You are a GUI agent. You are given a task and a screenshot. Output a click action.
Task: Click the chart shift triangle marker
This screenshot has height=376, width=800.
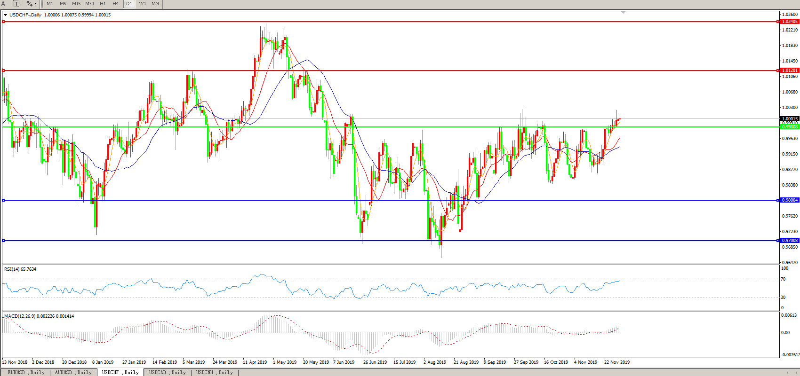point(623,12)
